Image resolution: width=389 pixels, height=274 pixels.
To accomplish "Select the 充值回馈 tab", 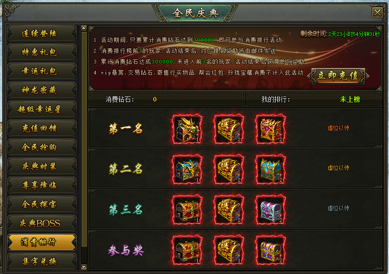I will 42,128.
